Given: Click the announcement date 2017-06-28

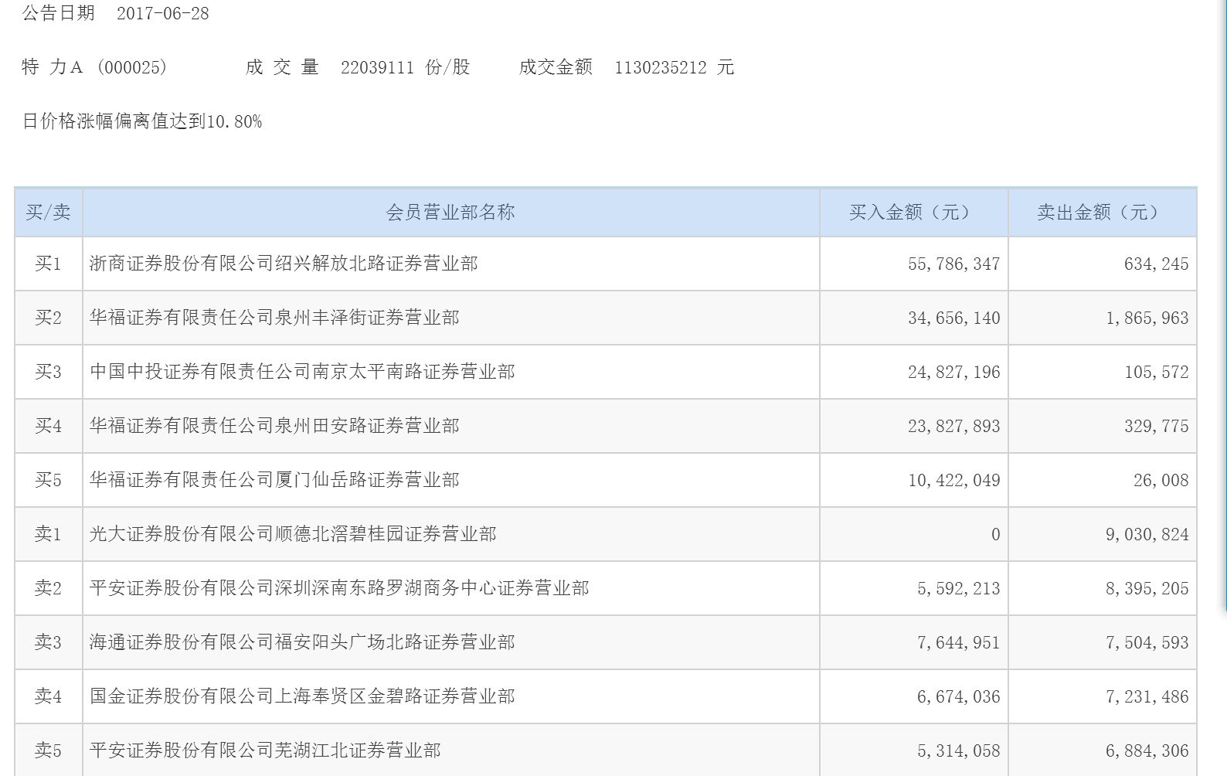Looking at the screenshot, I should point(163,14).
